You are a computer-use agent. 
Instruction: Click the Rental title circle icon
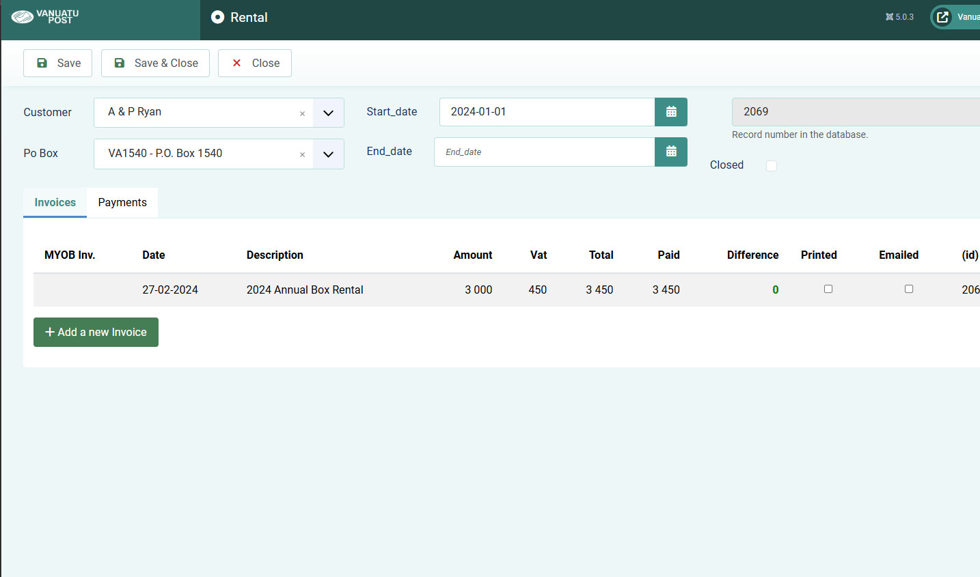pos(217,17)
